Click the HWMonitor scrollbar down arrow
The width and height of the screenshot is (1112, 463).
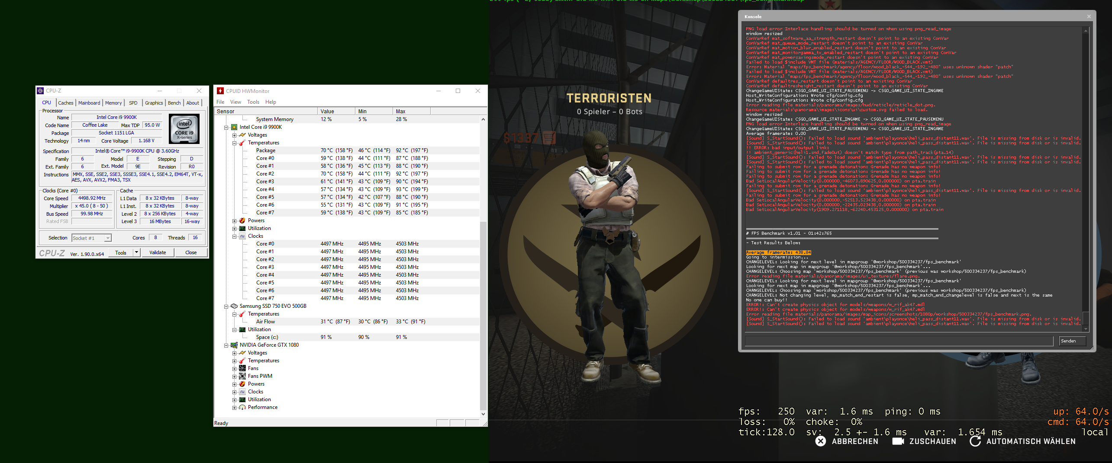pyautogui.click(x=483, y=414)
